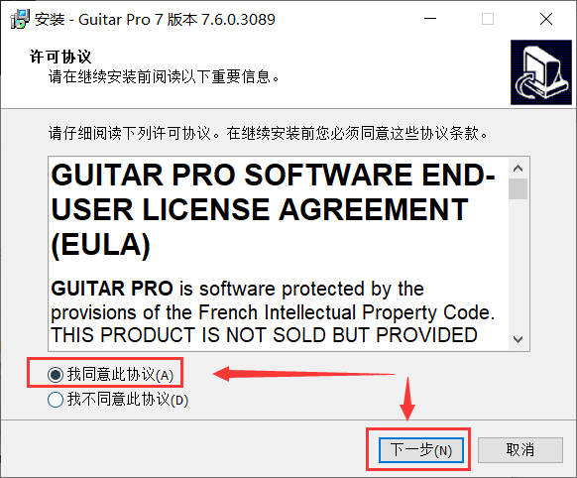Image resolution: width=577 pixels, height=478 pixels.
Task: Click the vertical red arrow above 下一步
Action: coord(407,398)
